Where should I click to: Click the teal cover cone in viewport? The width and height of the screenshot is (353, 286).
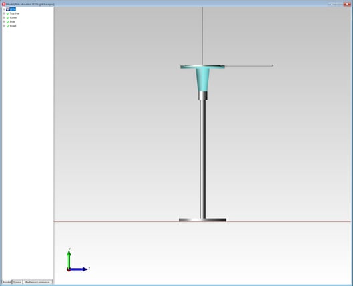203,80
